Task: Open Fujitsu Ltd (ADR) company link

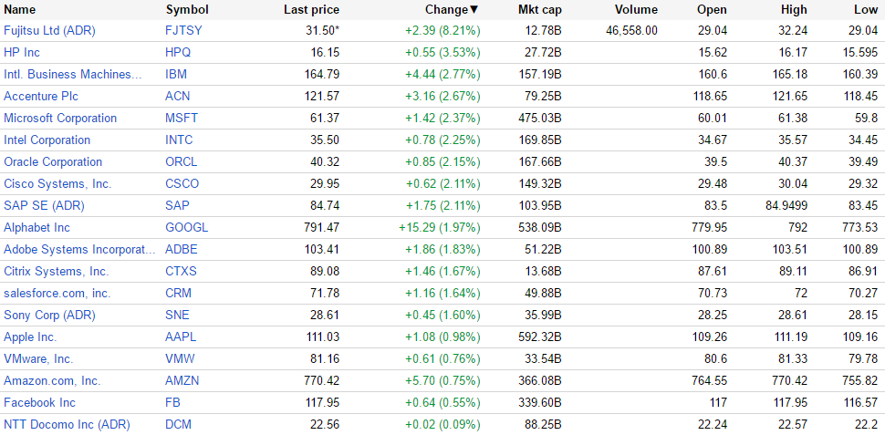Action: (49, 30)
